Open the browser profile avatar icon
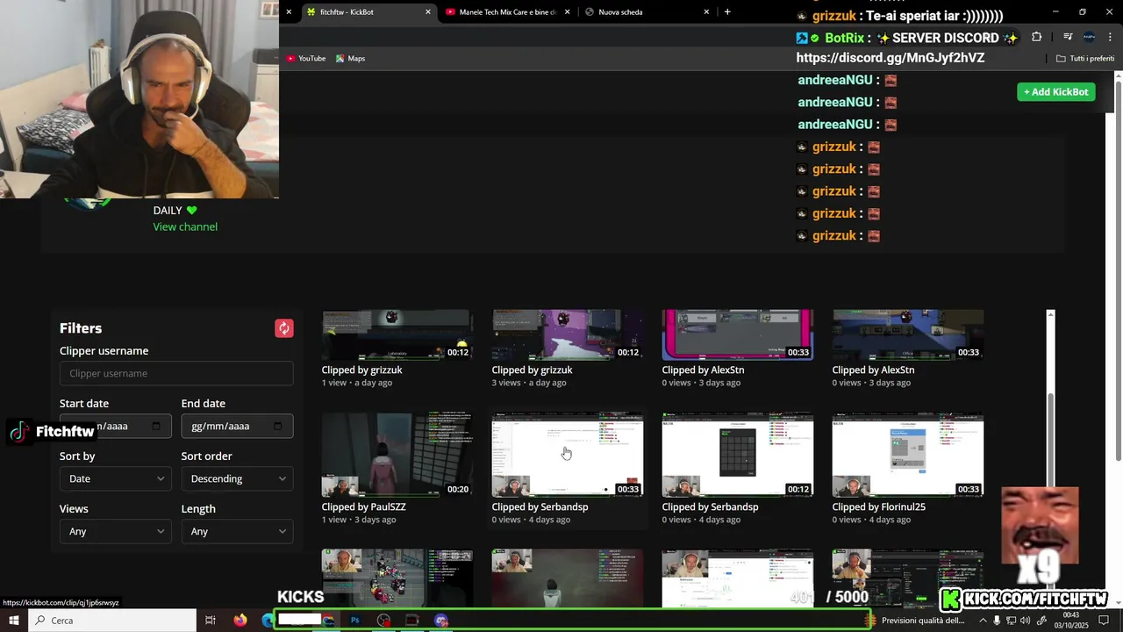The image size is (1123, 632). 1089,37
